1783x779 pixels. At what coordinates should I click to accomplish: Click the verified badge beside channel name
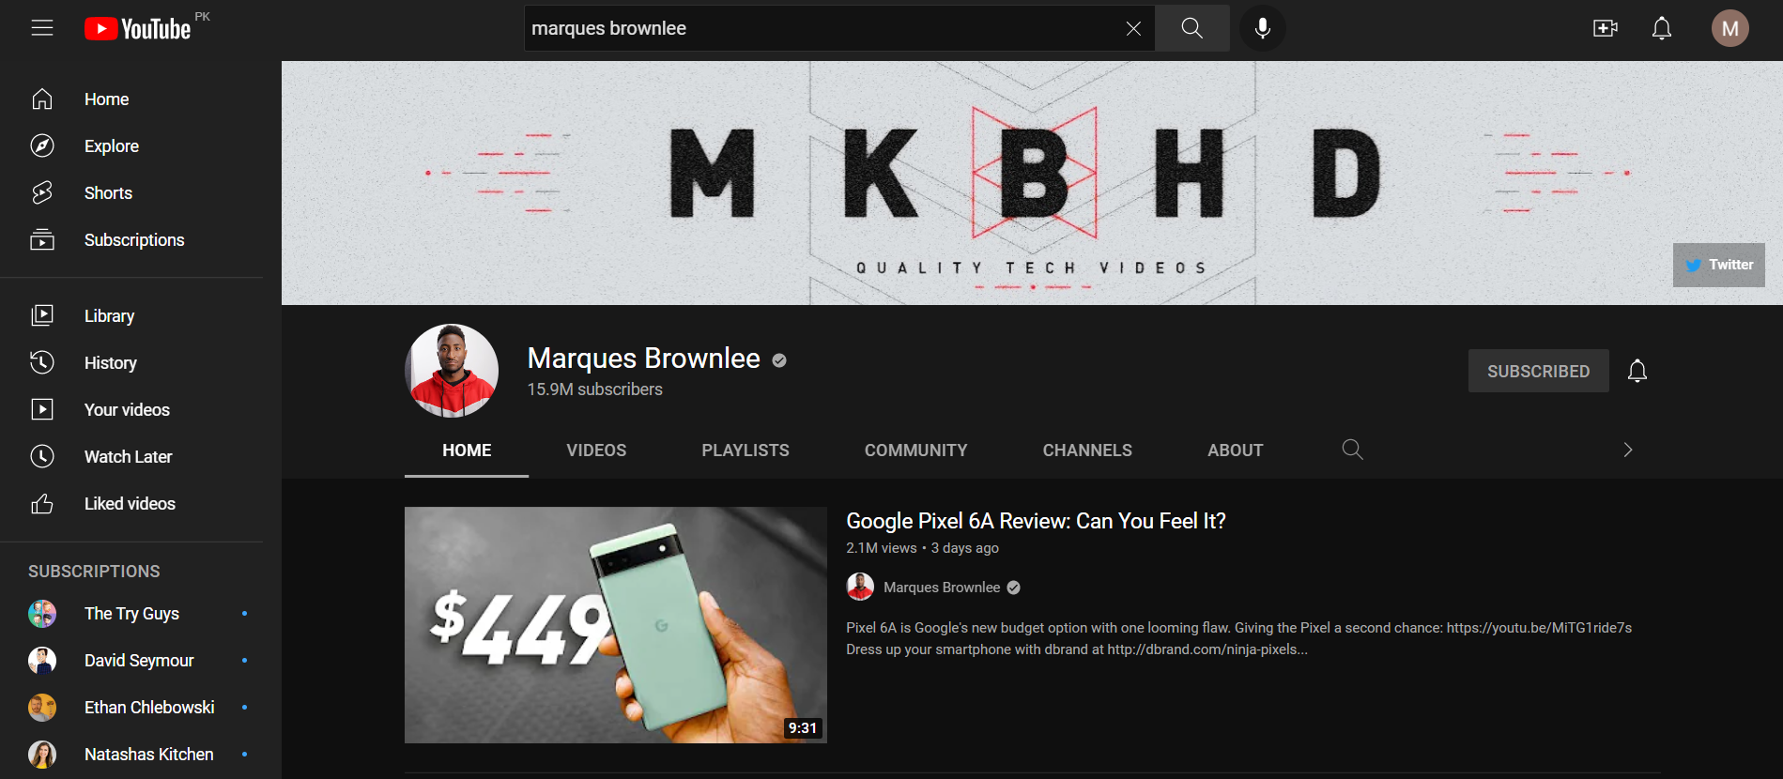pos(779,360)
